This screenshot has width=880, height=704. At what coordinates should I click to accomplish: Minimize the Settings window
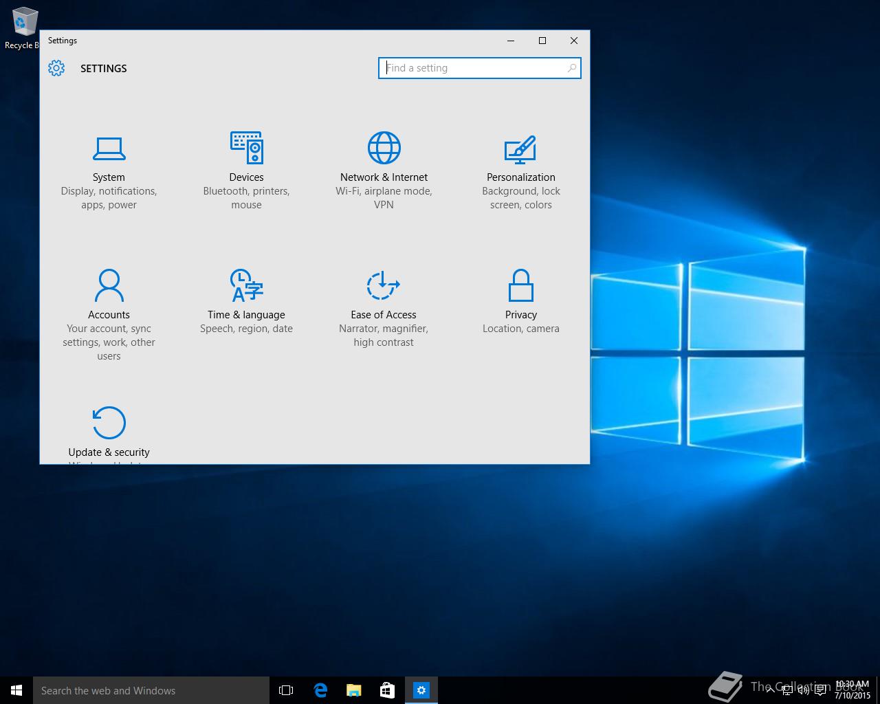click(511, 41)
